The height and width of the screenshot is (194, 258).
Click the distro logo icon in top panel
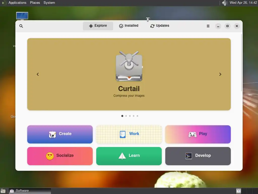coord(4,3)
